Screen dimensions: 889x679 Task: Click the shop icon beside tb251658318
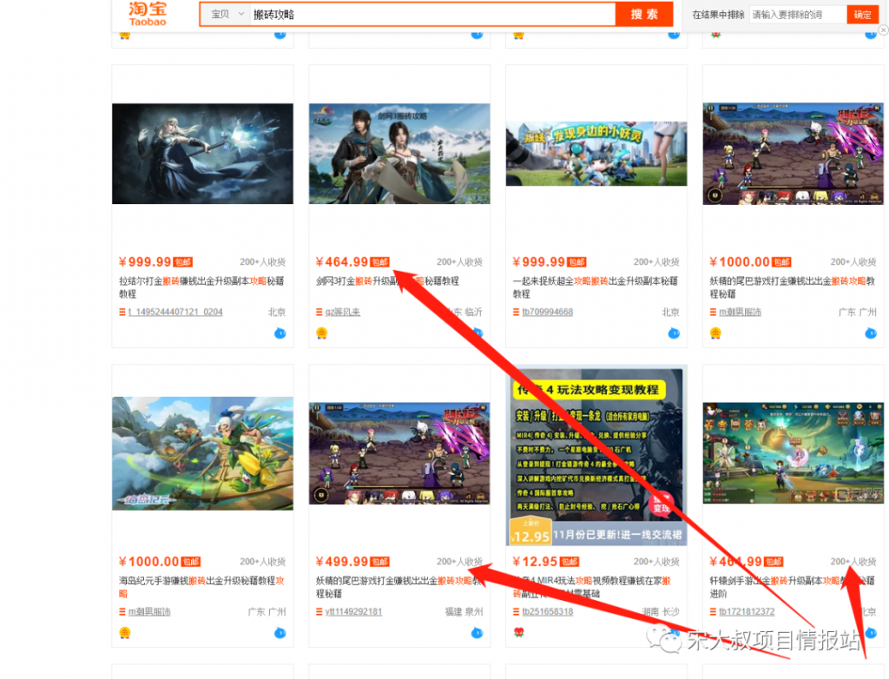516,611
